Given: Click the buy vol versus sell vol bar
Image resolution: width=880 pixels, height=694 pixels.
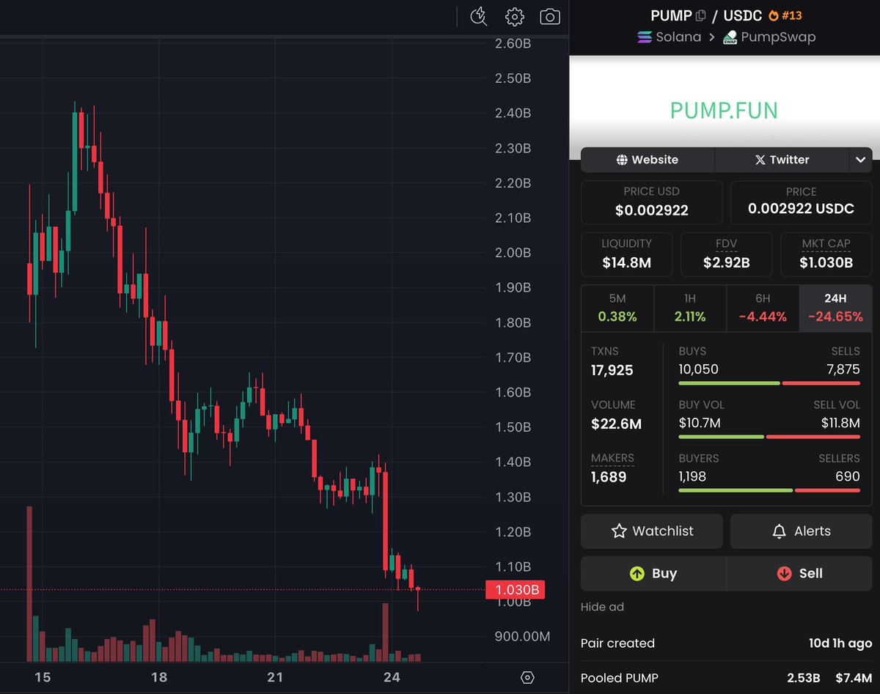Looking at the screenshot, I should click(769, 437).
